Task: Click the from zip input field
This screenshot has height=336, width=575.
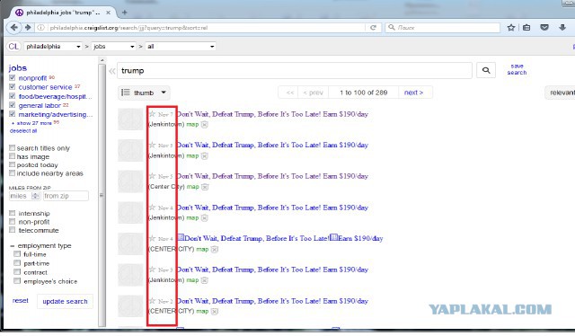Action: click(x=66, y=196)
